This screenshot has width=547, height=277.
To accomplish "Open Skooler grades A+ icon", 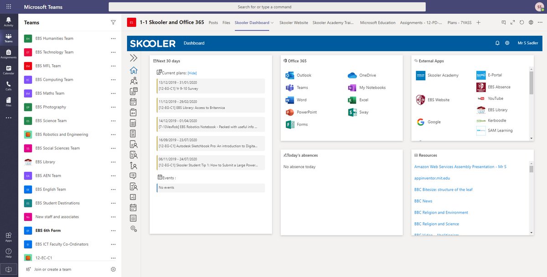I will [134, 112].
